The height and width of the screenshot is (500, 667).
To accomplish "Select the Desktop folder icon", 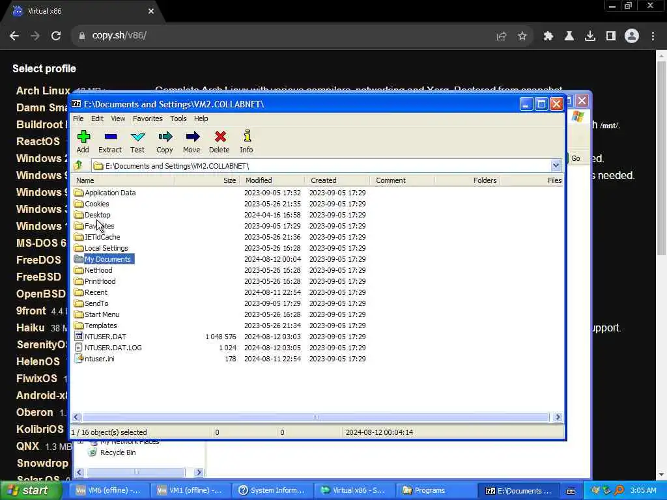I will click(78, 215).
